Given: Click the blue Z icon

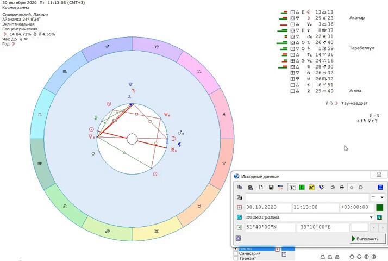Looking at the screenshot, I should 380,187.
